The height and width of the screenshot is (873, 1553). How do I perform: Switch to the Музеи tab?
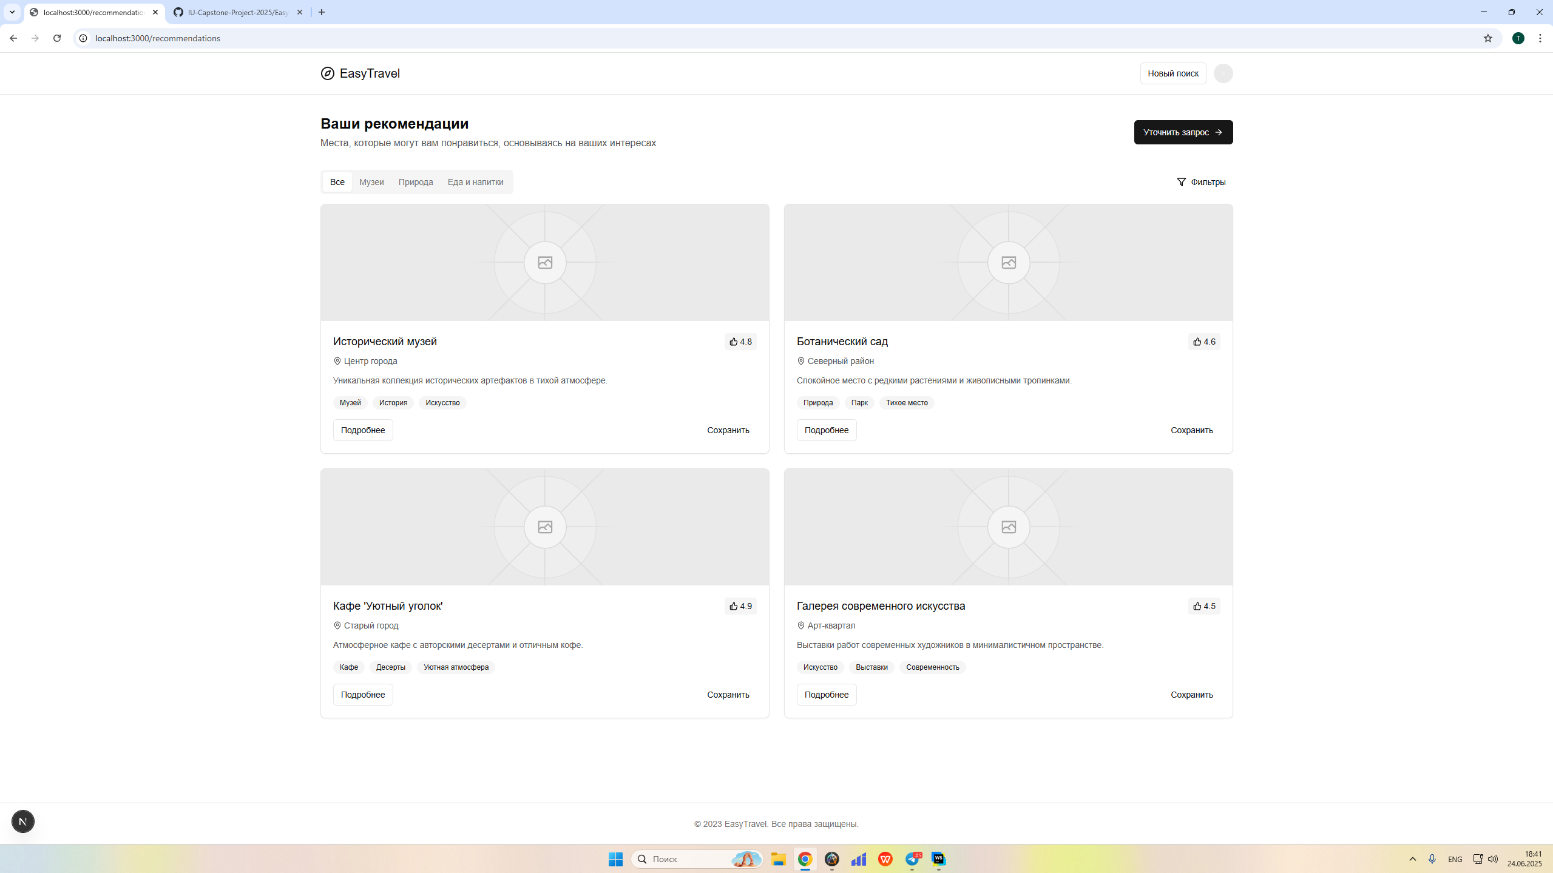(x=371, y=182)
